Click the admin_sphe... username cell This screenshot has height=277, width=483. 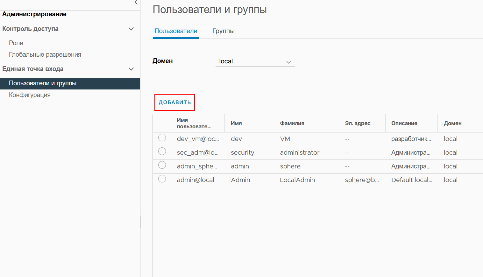click(197, 167)
